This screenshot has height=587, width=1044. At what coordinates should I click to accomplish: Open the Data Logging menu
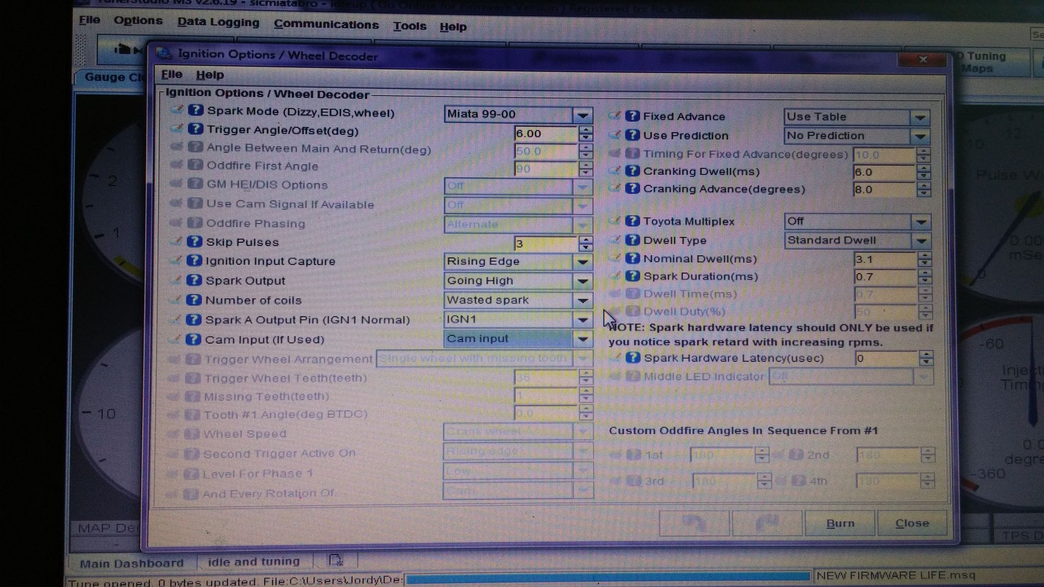click(218, 22)
